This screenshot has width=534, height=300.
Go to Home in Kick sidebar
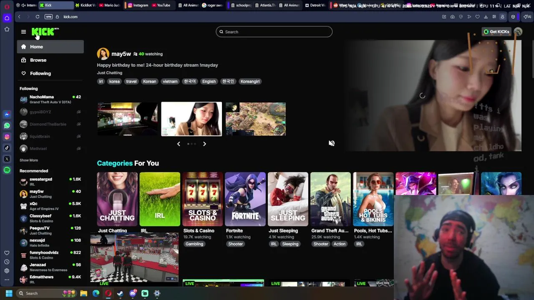50,47
